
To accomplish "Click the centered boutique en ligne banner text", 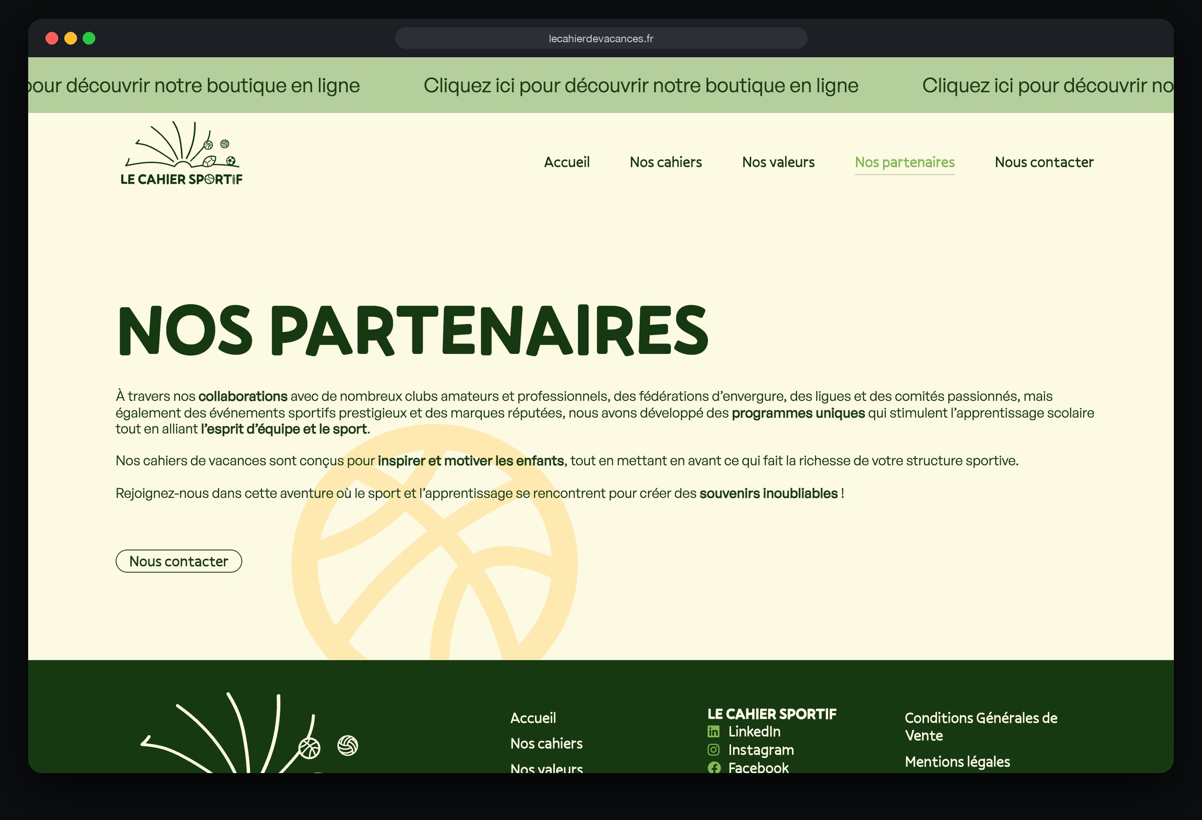I will [641, 85].
